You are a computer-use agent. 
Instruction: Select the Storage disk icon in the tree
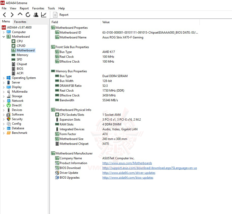pos(9,96)
